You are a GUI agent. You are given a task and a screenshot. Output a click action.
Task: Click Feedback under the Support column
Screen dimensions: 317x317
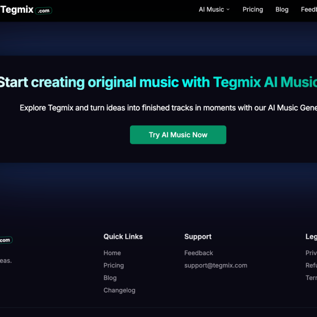(199, 253)
